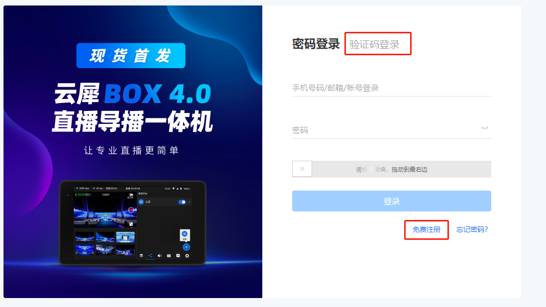Viewport: 546px width, 307px height.
Task: Click the settings gear icon on device
Action: [x=187, y=256]
